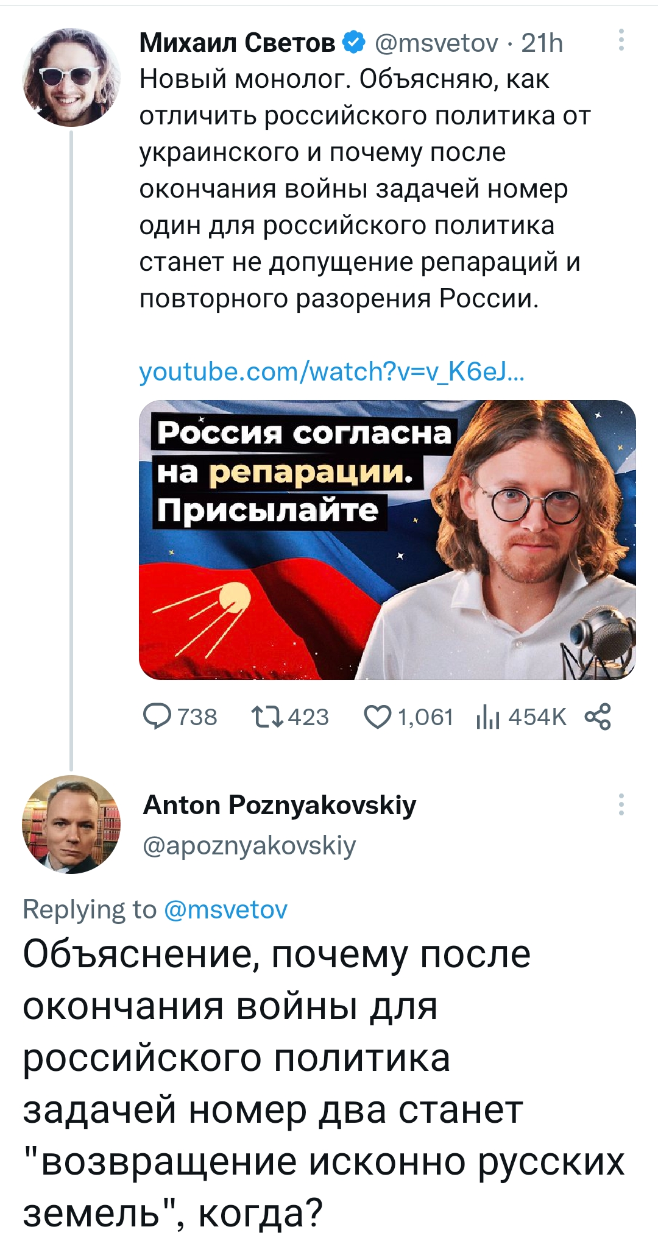Open the video thumbnail about reparations

click(387, 540)
